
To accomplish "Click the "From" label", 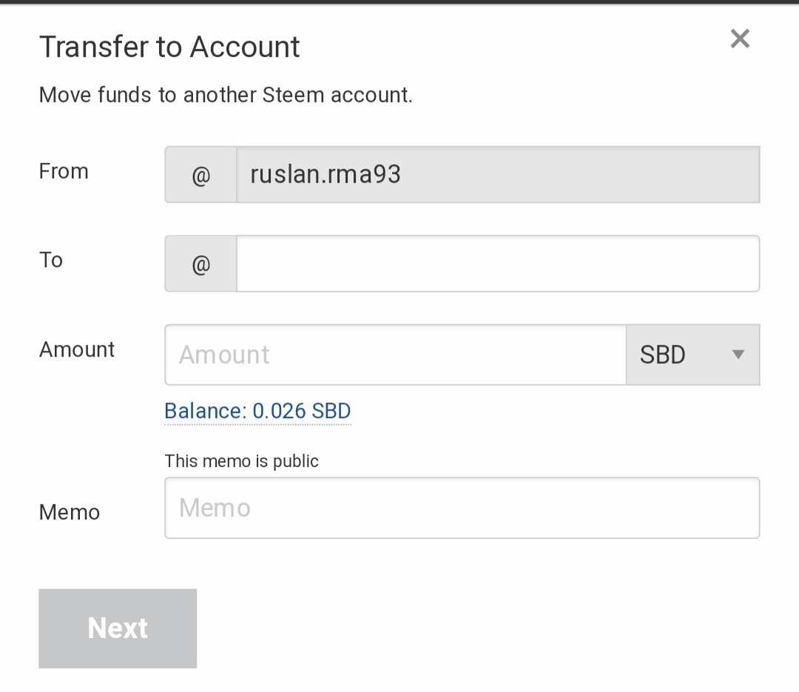I will point(64,172).
